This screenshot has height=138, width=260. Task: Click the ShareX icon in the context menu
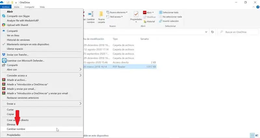tap(4, 25)
